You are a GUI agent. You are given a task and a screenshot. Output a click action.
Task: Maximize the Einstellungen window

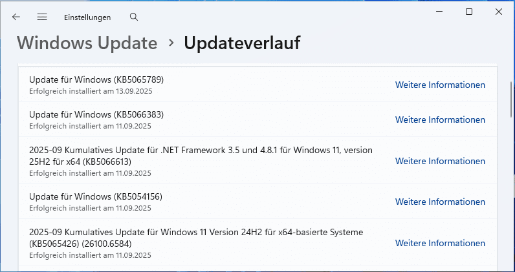coord(469,12)
